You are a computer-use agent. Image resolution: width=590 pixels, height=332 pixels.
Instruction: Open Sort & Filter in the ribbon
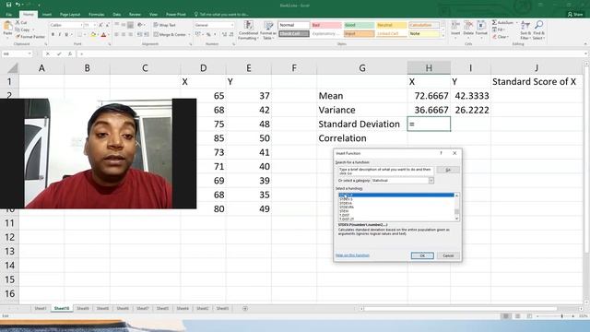pos(525,30)
